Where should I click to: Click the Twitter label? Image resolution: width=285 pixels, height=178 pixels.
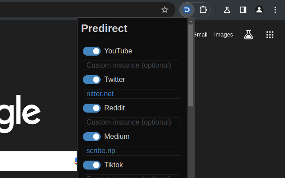tap(115, 80)
